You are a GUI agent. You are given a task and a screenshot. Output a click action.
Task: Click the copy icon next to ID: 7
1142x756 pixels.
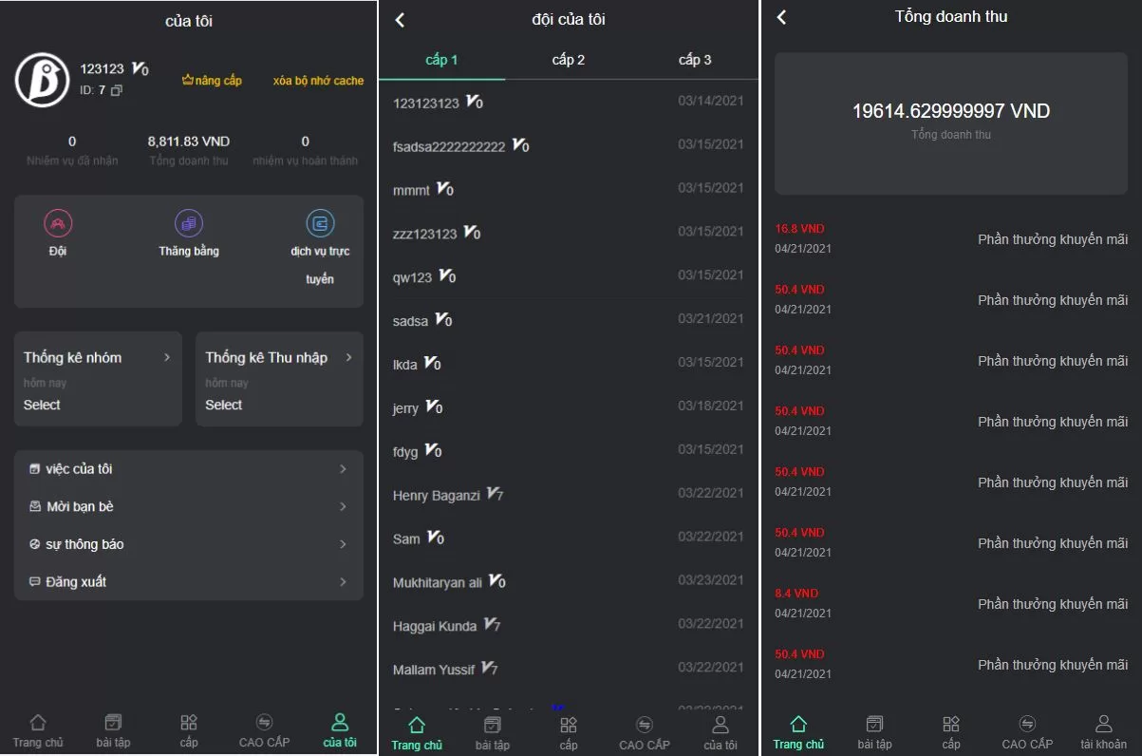117,90
